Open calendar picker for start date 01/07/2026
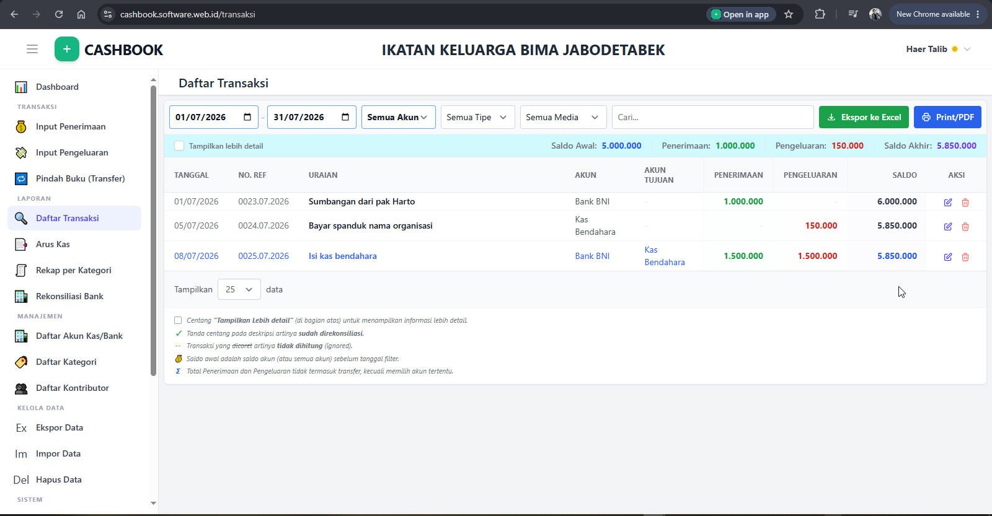Screen dimensions: 992x516 click(247, 117)
